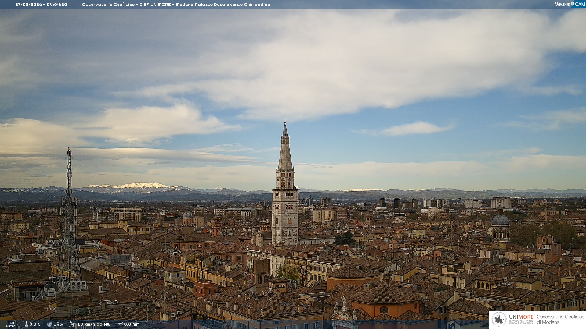Click the camera lens in WeatherCam logo
Screen dimensions: 586x329
[573, 4]
